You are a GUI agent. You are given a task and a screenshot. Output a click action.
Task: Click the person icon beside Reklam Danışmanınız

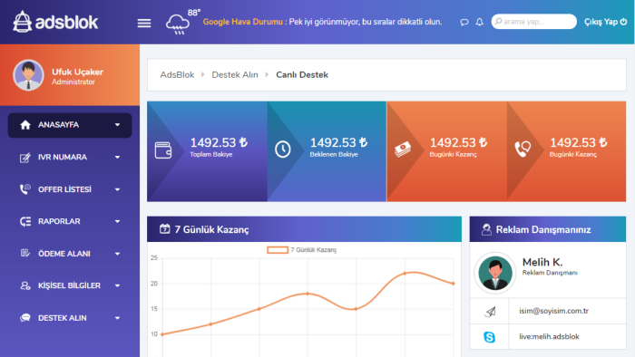486,229
